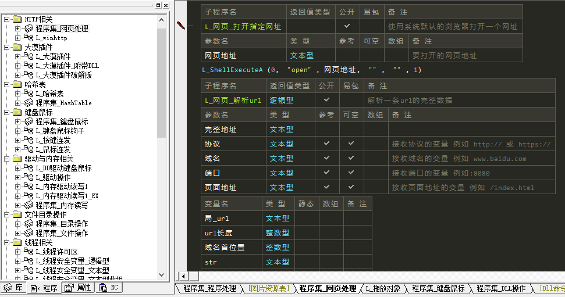This screenshot has width=565, height=297.
Task: Open the 程序集_DLL操作 editor tab
Action: (501, 288)
